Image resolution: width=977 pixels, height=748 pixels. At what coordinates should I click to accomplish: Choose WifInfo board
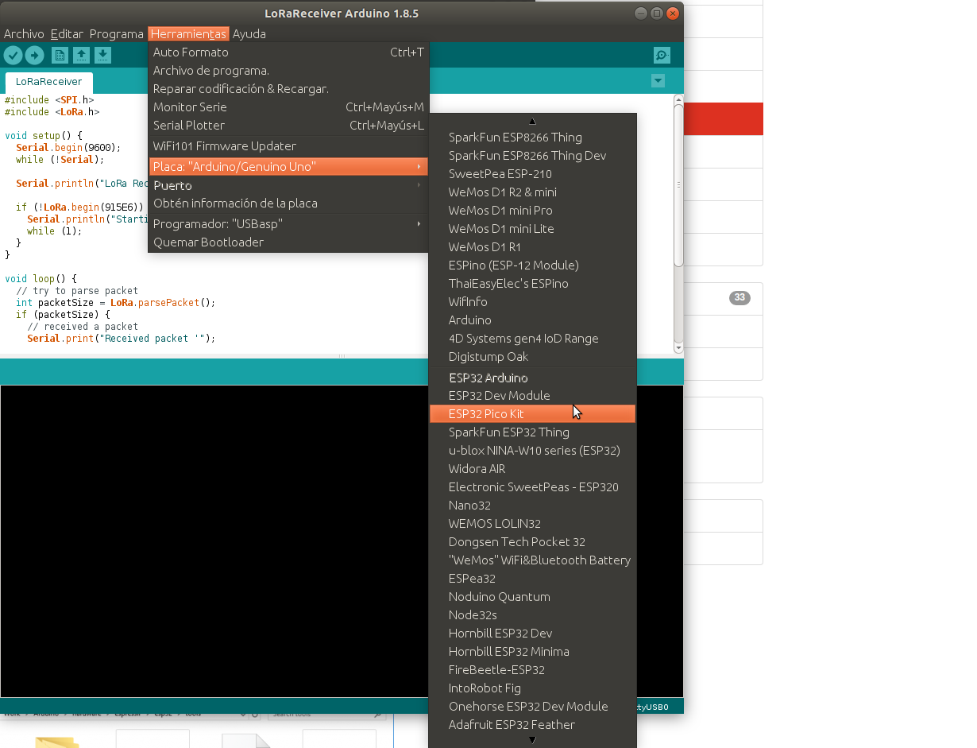532,302
